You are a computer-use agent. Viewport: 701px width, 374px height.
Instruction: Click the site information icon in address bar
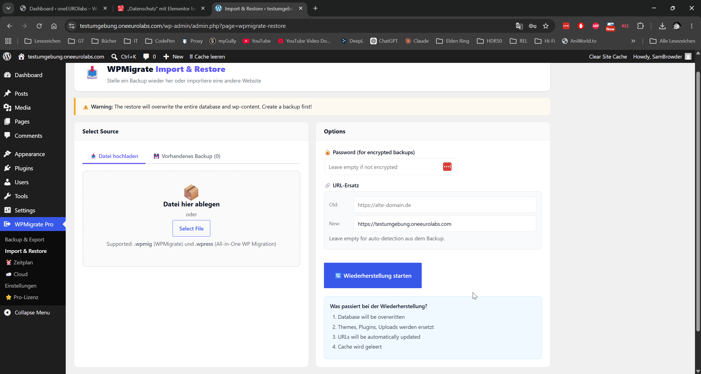pos(72,26)
